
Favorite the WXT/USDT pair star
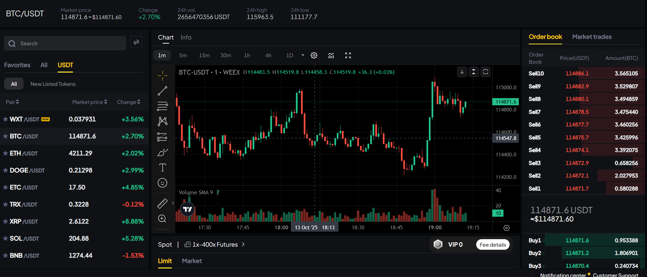coord(5,119)
